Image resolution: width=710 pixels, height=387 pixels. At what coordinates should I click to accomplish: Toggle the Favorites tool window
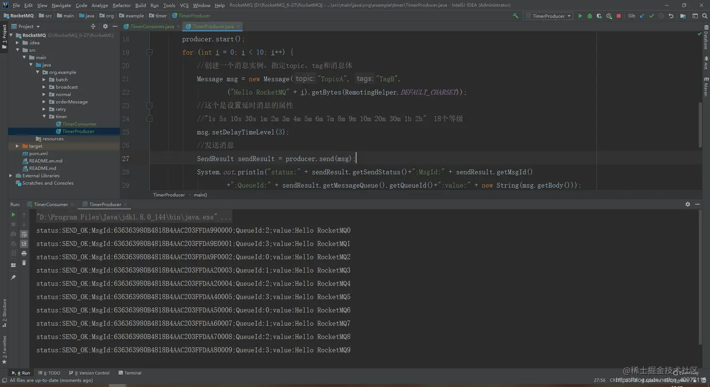pyautogui.click(x=4, y=350)
